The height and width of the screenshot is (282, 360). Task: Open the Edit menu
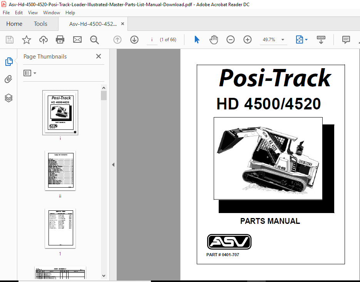[19, 13]
